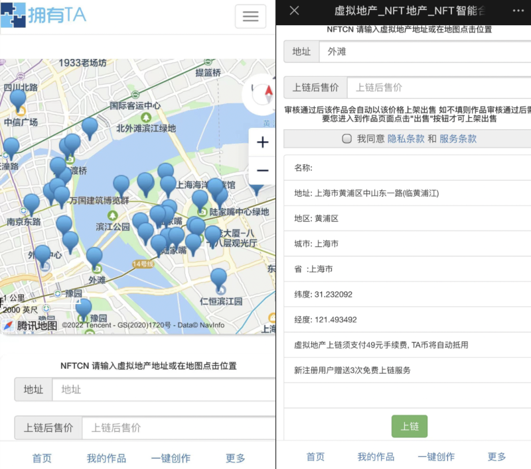Click the 虚拟地产上链须支付49元手续费 notice

click(x=408, y=345)
